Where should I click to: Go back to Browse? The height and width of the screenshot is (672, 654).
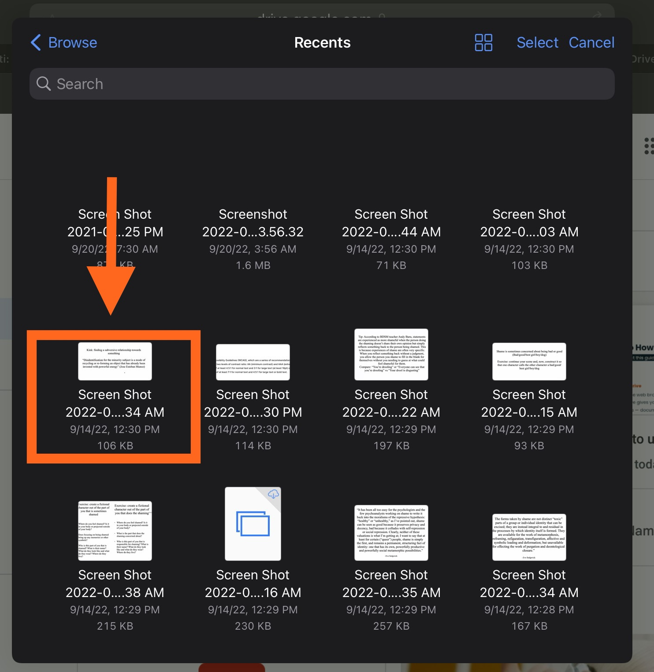[x=64, y=43]
